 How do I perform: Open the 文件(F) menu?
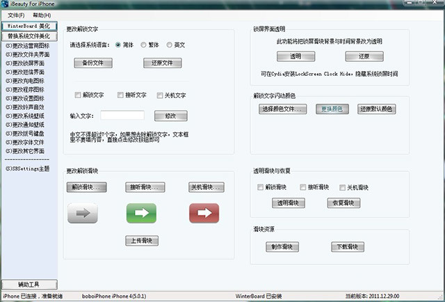tap(16, 15)
